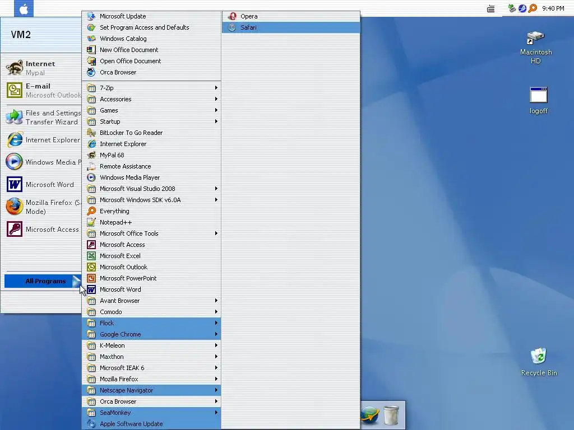Image resolution: width=574 pixels, height=430 pixels.
Task: Click Microsoft Word icon in start panel
Action: click(15, 184)
